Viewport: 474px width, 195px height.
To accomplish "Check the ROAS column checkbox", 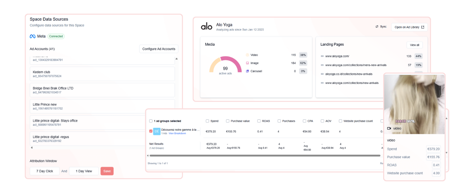I will click(259, 121).
